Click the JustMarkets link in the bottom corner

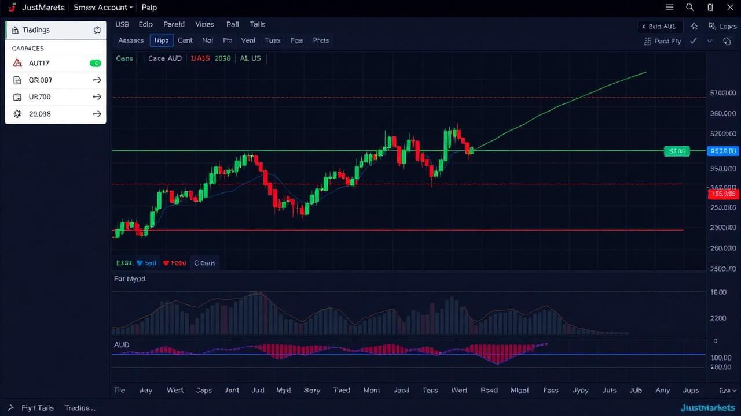(x=708, y=408)
